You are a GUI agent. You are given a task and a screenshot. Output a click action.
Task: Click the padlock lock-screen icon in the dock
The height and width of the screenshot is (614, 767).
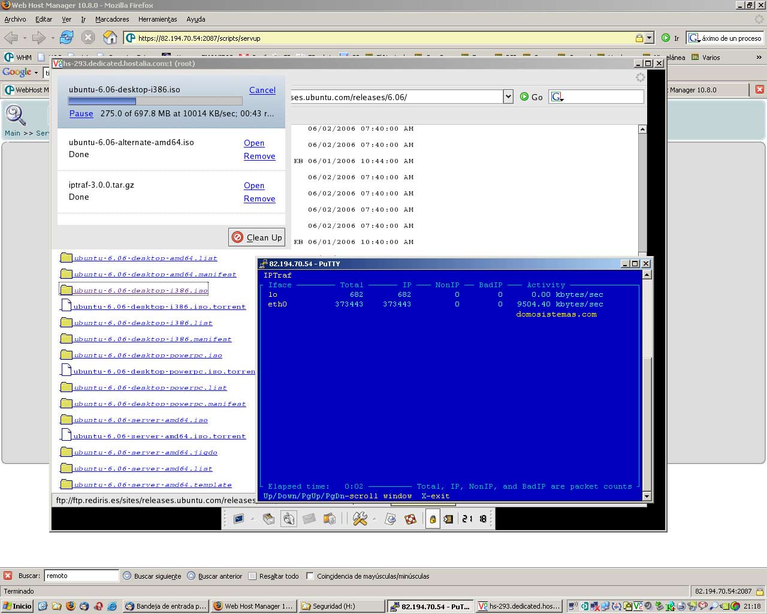click(432, 519)
